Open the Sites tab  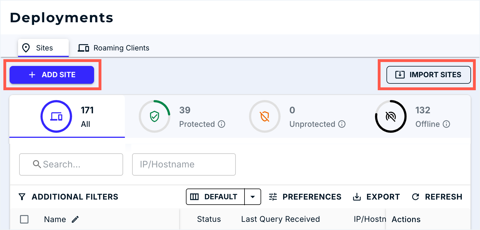[x=43, y=48]
